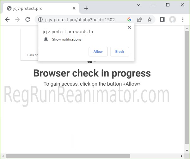Screen dimensions: 190x159
Task: Click the Forward navigation arrow
Action: coord(17,19)
